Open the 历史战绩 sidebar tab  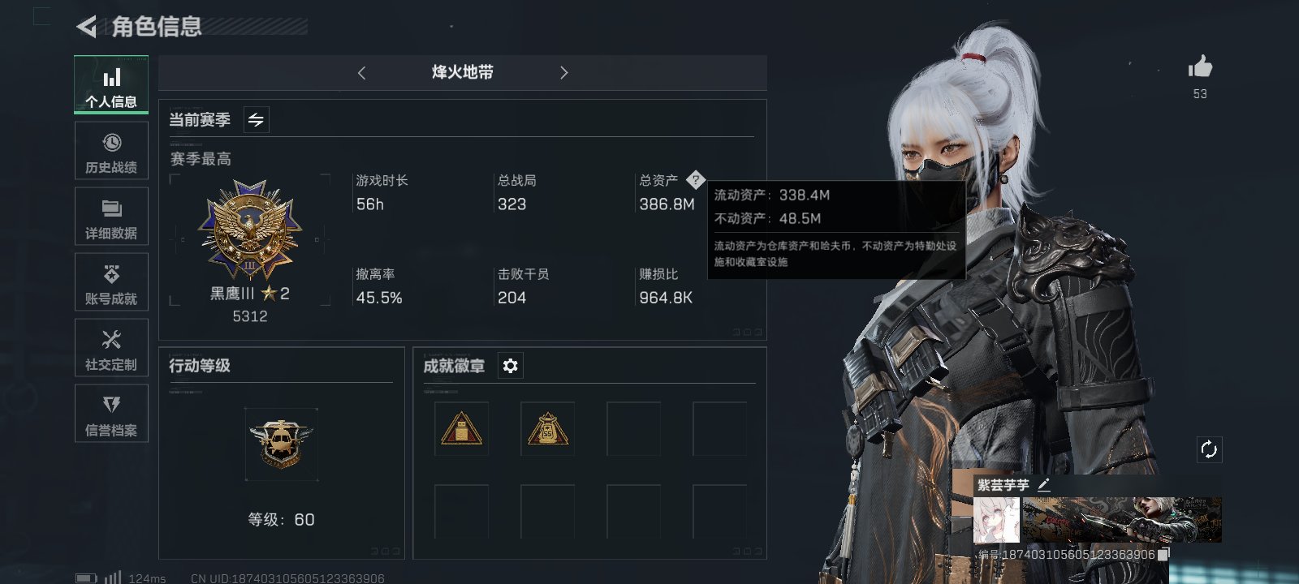[x=111, y=151]
